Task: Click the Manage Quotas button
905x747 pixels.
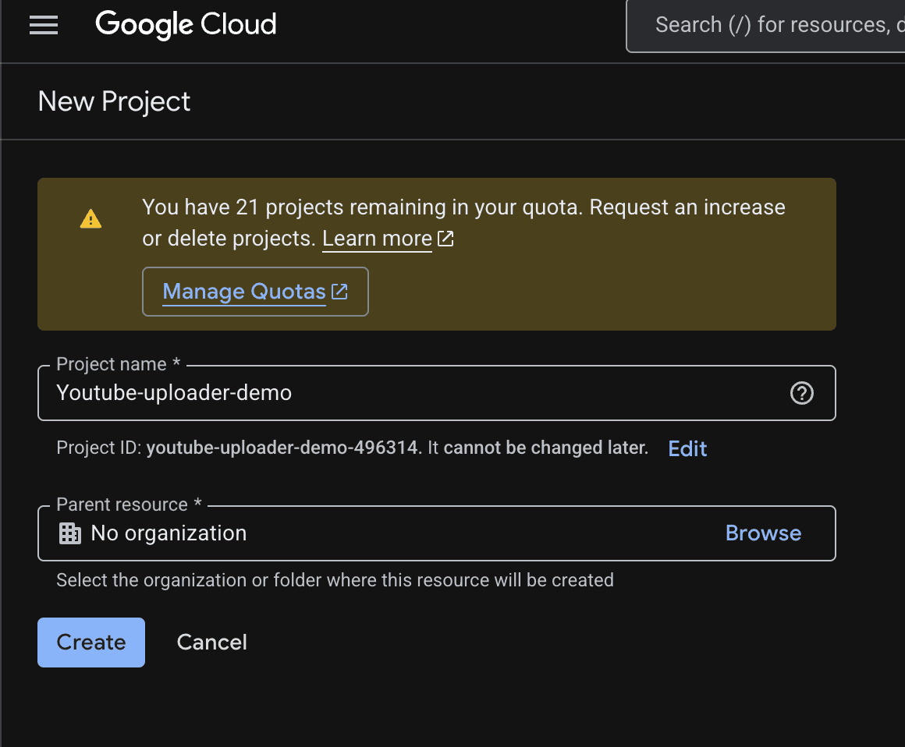Action: pyautogui.click(x=255, y=292)
